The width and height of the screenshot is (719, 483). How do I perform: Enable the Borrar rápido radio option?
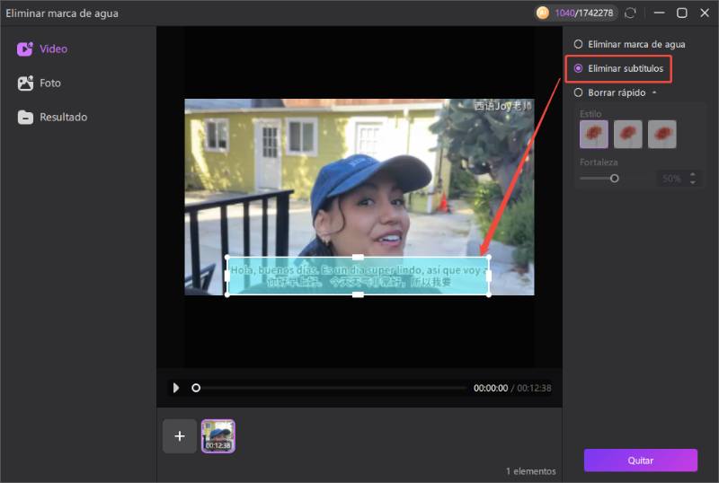click(x=579, y=92)
